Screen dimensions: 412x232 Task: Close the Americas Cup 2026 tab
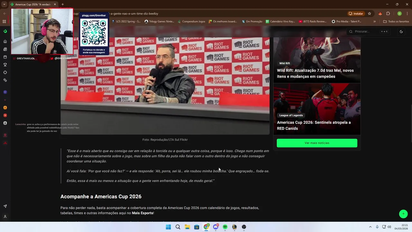point(55,4)
